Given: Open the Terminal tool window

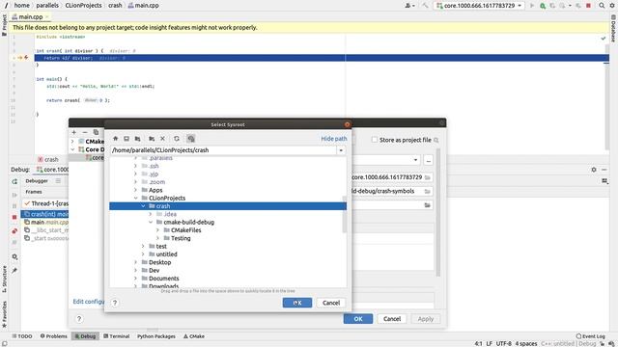Looking at the screenshot, I should [x=116, y=336].
